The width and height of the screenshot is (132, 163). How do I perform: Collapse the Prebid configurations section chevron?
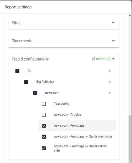(113, 59)
